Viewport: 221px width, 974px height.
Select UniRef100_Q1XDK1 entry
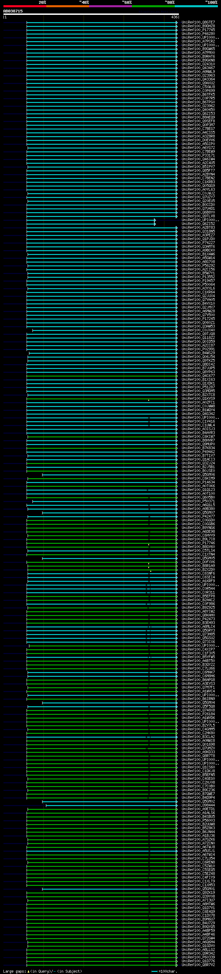click(198, 384)
